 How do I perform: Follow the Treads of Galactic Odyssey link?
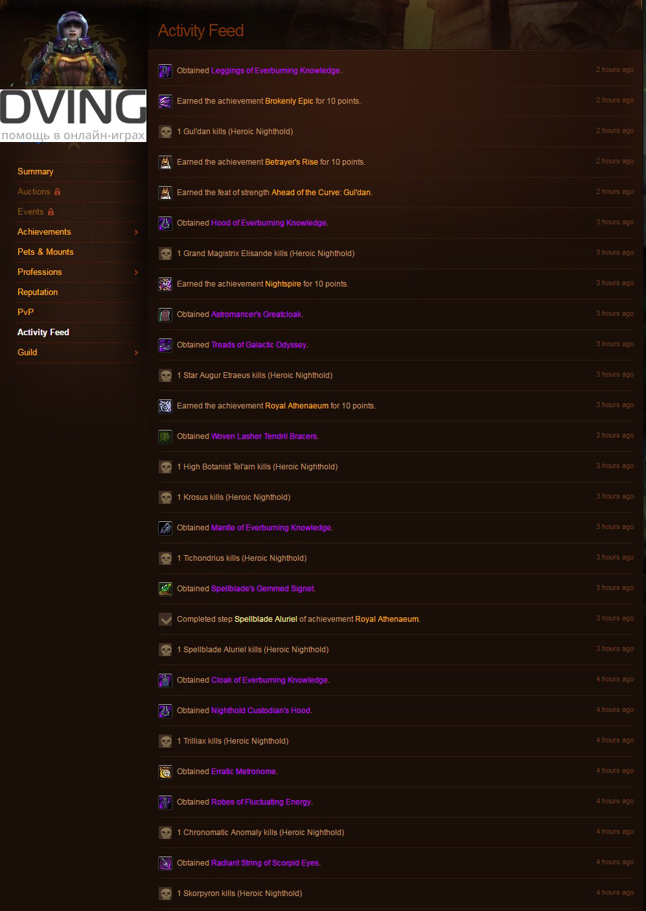coord(259,345)
